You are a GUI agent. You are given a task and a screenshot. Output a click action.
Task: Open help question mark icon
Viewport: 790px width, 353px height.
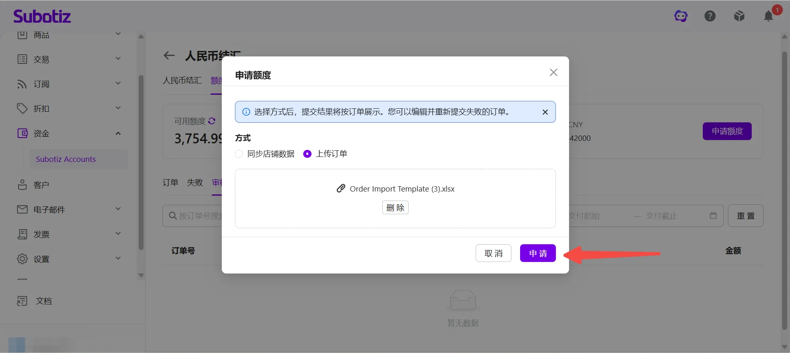point(710,16)
